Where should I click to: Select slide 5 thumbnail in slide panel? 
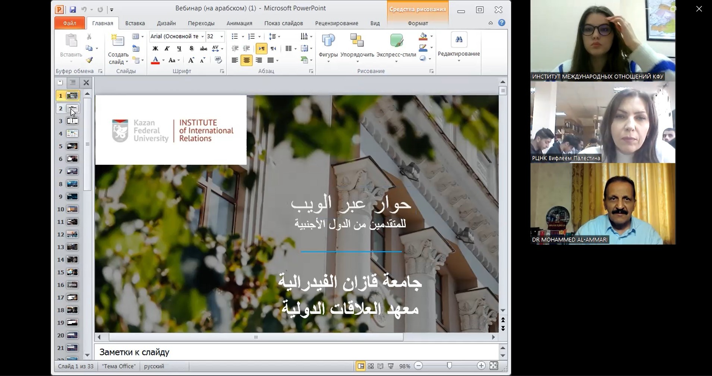point(72,146)
